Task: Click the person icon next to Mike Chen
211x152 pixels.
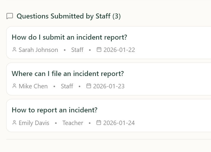Action: point(14,86)
